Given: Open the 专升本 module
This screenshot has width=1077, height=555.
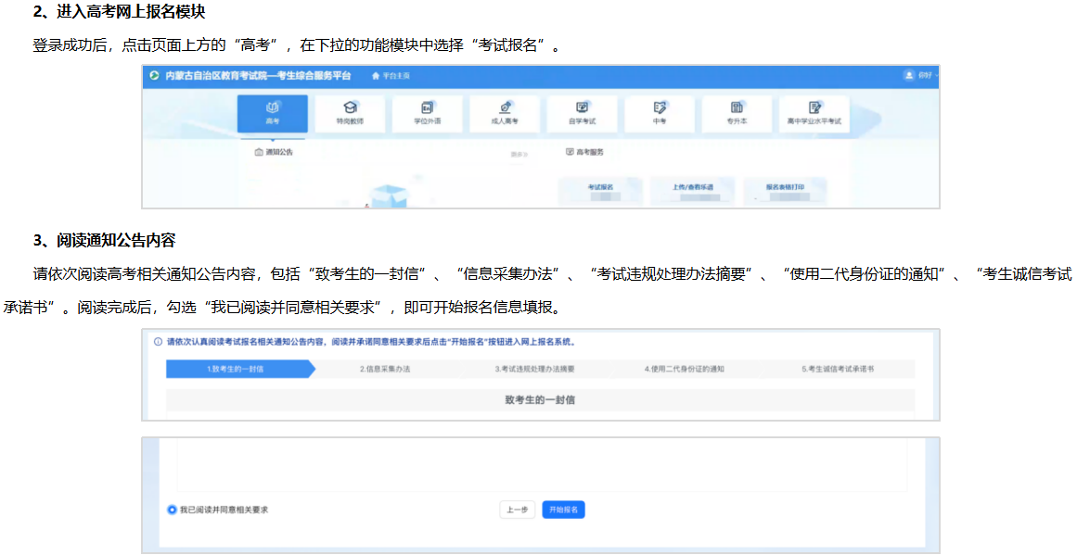Looking at the screenshot, I should click(737, 113).
